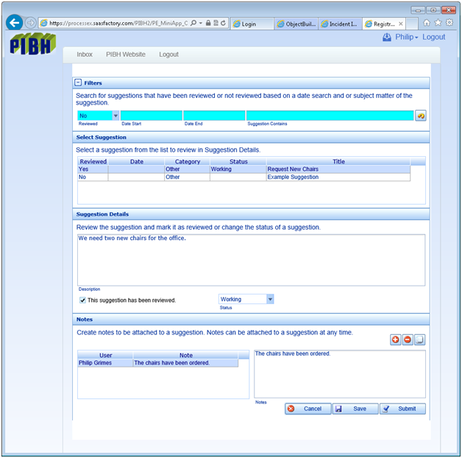Open the Status dropdown showing Working
Image resolution: width=462 pixels, height=458 pixels.
click(x=270, y=300)
